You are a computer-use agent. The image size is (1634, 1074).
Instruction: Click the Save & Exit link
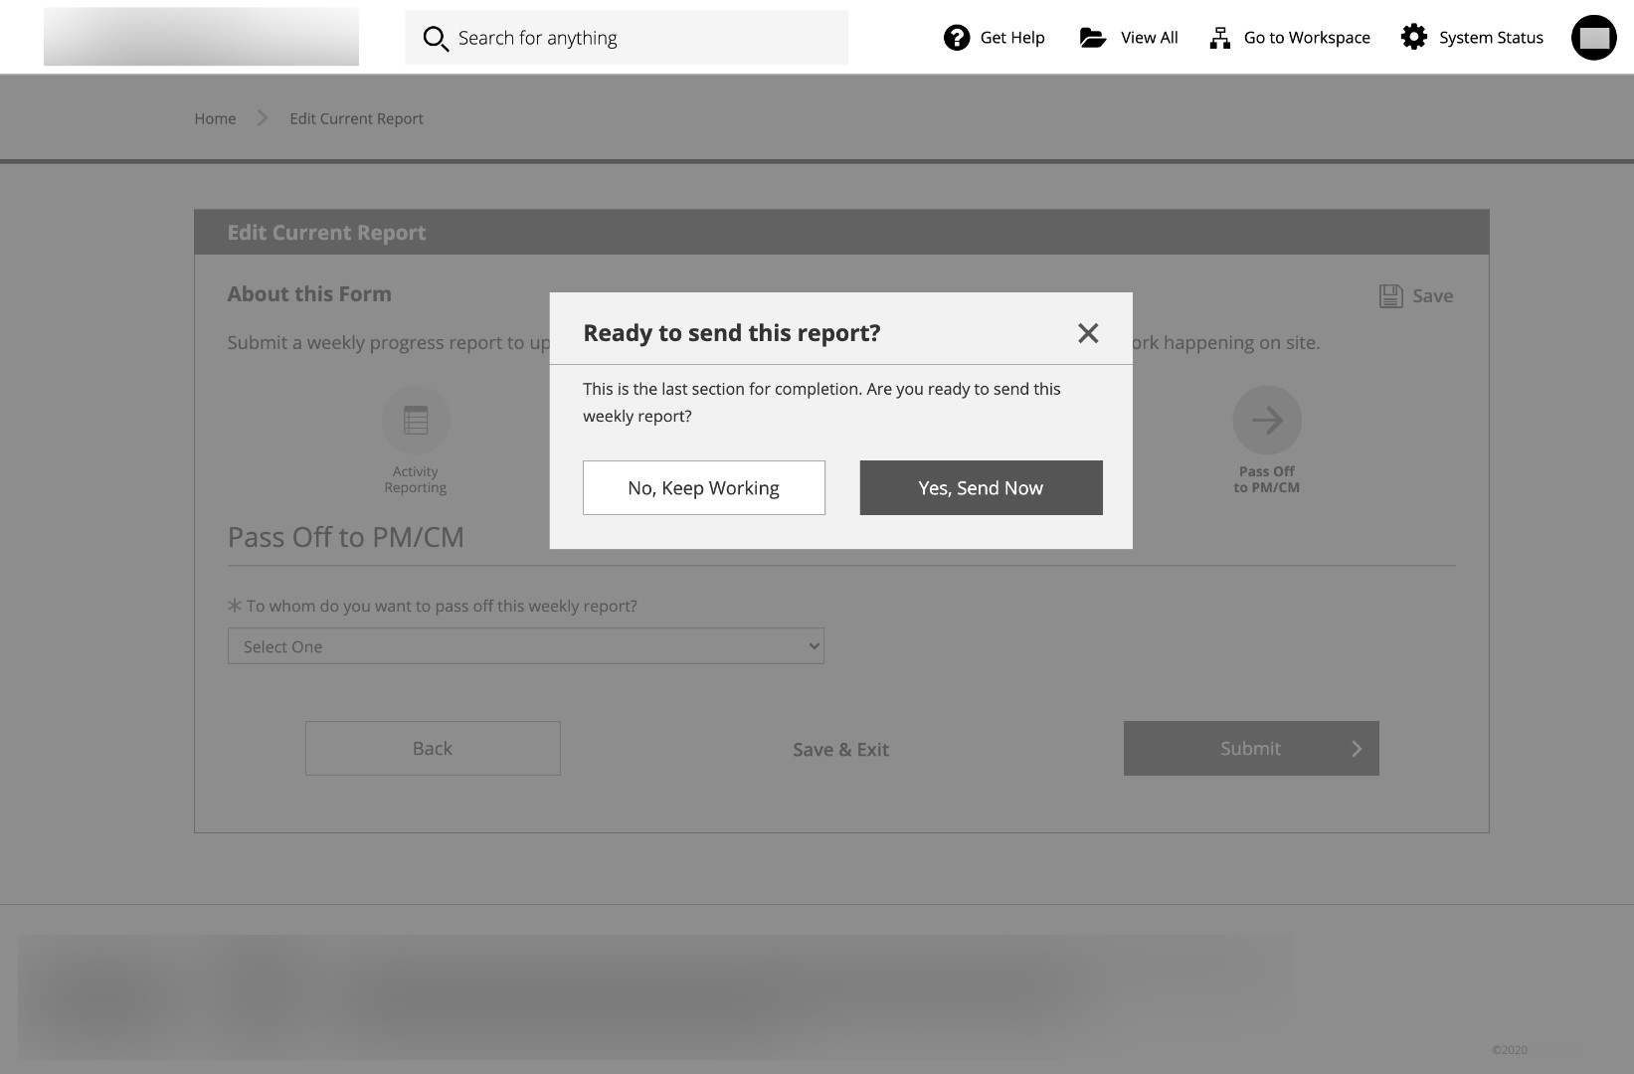click(840, 750)
